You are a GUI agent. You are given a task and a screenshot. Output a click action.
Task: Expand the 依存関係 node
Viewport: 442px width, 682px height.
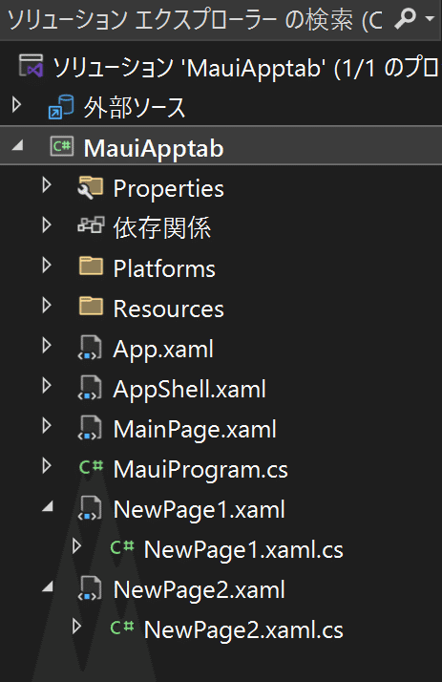47,225
